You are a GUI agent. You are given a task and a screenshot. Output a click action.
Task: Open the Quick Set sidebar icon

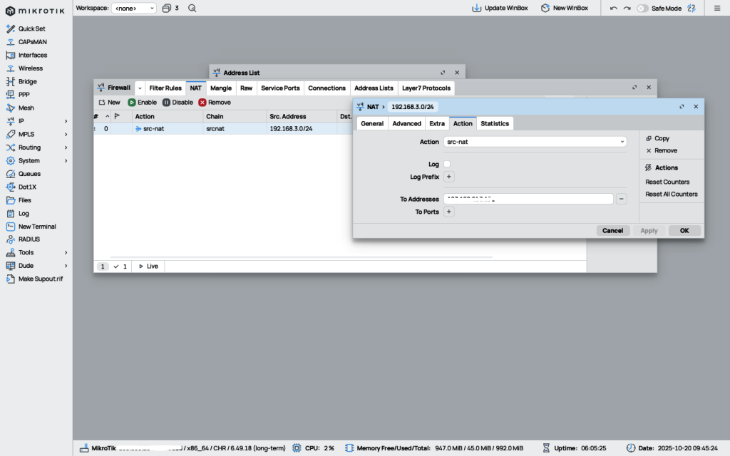tap(11, 28)
